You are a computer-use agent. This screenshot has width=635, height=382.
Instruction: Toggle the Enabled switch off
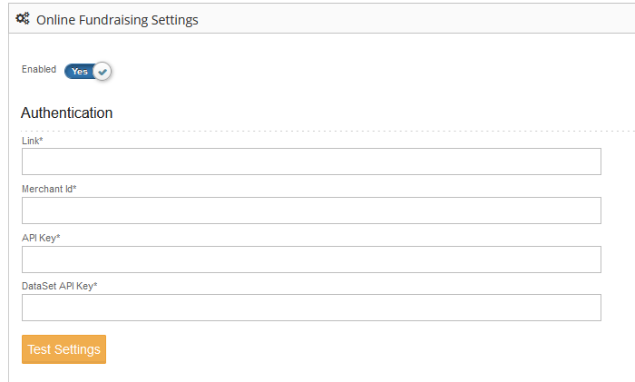[87, 72]
